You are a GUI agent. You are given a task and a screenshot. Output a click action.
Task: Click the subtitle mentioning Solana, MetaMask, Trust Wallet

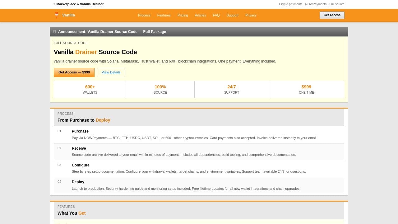coord(165,61)
